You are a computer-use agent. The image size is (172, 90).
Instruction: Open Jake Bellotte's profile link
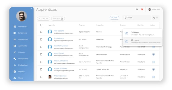click(x=59, y=31)
